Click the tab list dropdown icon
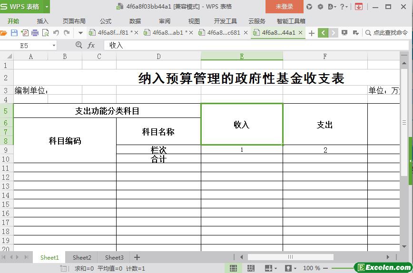Screen dimensions: 413x273 point(356,33)
